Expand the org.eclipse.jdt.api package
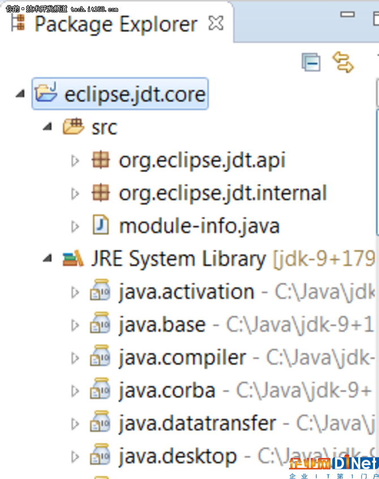The width and height of the screenshot is (379, 479). [75, 161]
